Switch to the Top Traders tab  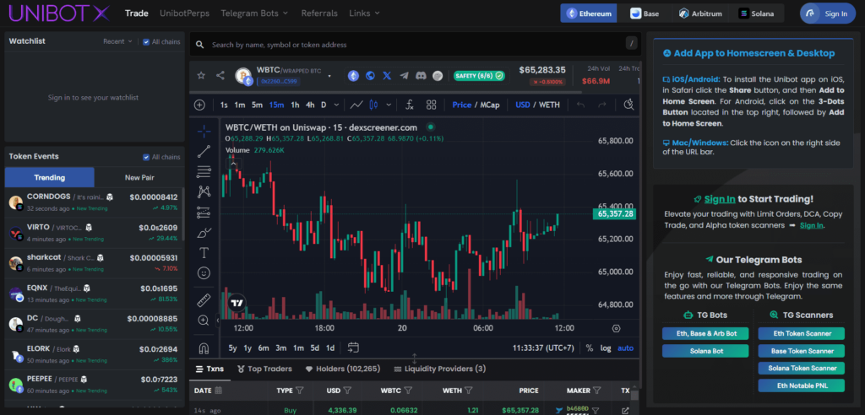point(264,369)
